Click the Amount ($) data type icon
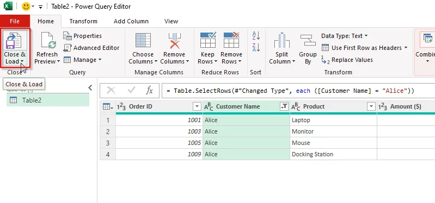 (x=383, y=107)
